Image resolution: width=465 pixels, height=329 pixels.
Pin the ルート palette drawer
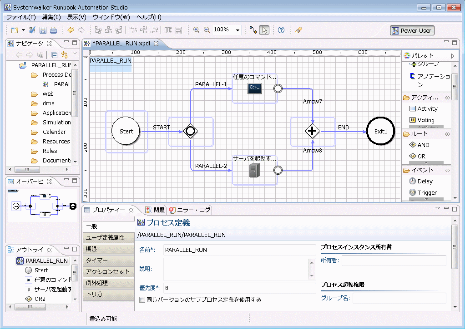447,134
